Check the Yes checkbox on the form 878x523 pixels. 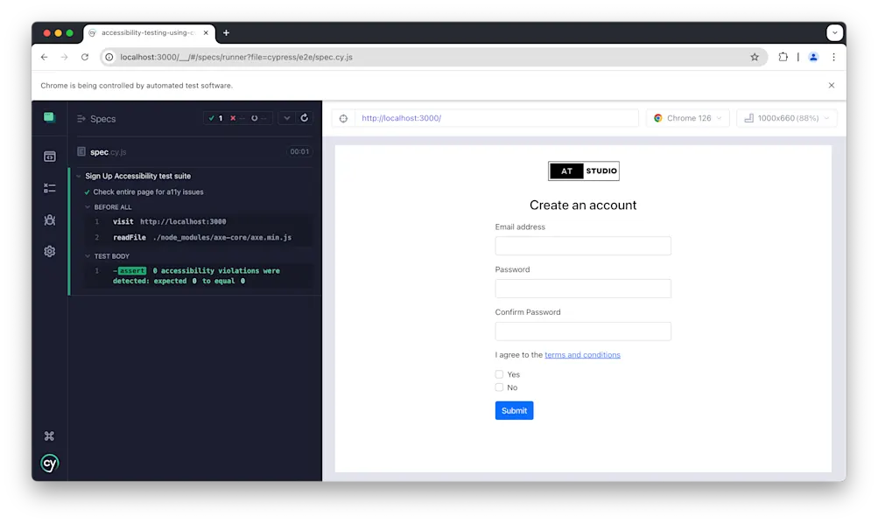click(499, 374)
